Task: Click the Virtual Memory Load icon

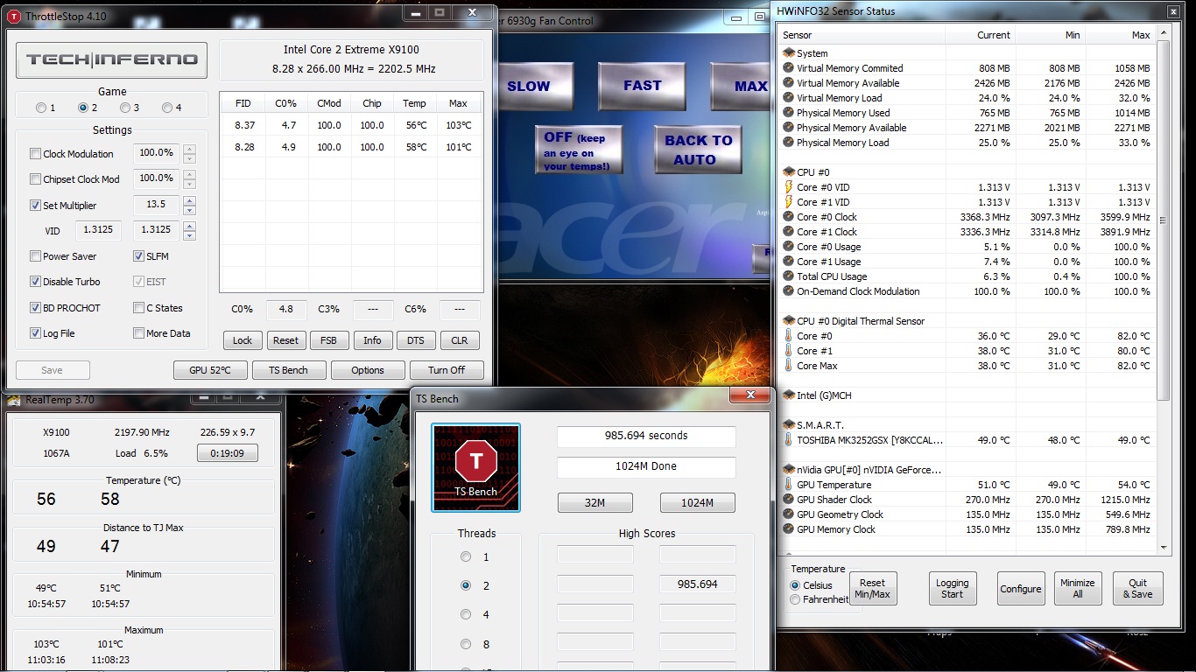Action: coord(789,98)
